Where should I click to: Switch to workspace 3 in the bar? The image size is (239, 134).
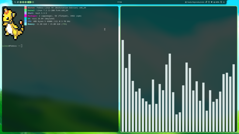26,2
